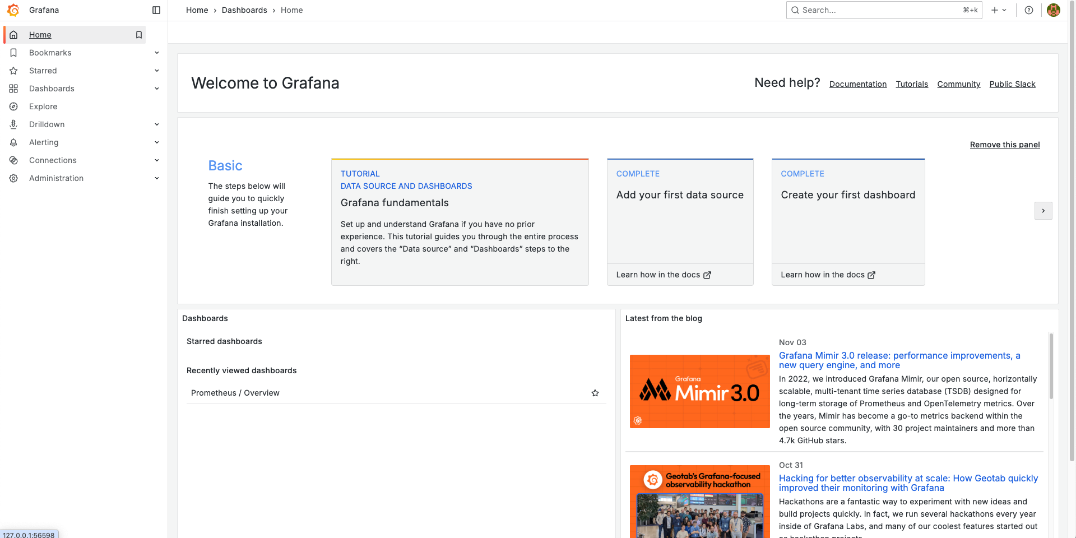Open Home in the sidebar menu
1076x538 pixels.
tap(40, 35)
